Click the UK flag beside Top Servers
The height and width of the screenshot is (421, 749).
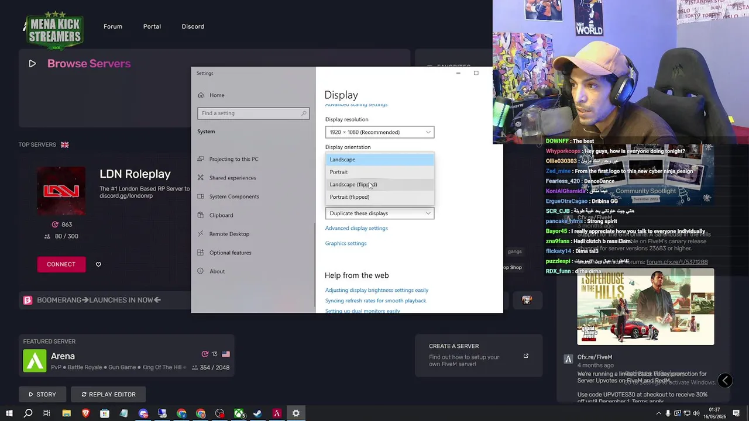pyautogui.click(x=65, y=144)
